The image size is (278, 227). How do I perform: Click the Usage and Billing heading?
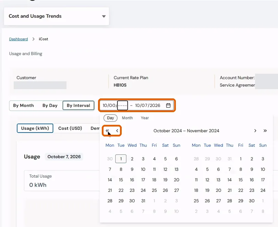[25, 53]
